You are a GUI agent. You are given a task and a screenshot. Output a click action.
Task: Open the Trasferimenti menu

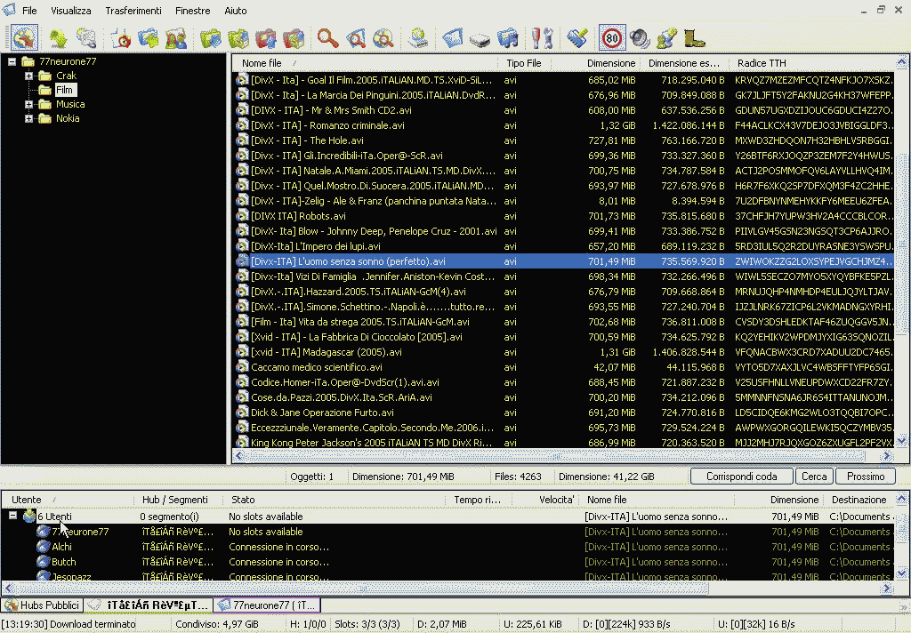pyautogui.click(x=133, y=11)
